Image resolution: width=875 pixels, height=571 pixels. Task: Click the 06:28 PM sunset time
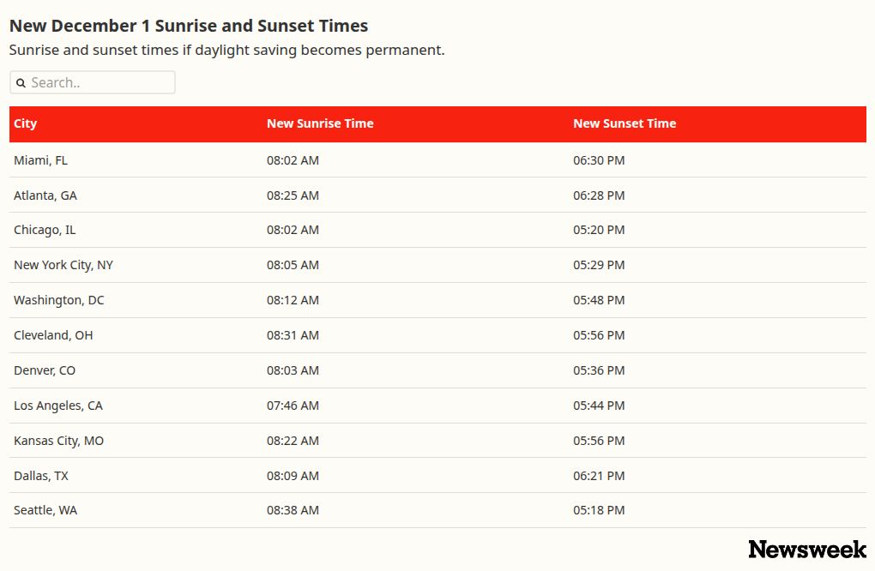(599, 195)
